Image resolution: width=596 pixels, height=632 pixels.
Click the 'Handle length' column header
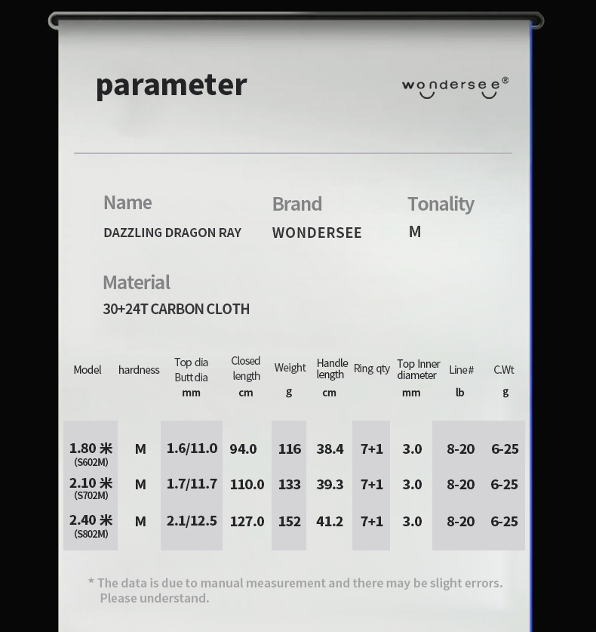point(332,368)
